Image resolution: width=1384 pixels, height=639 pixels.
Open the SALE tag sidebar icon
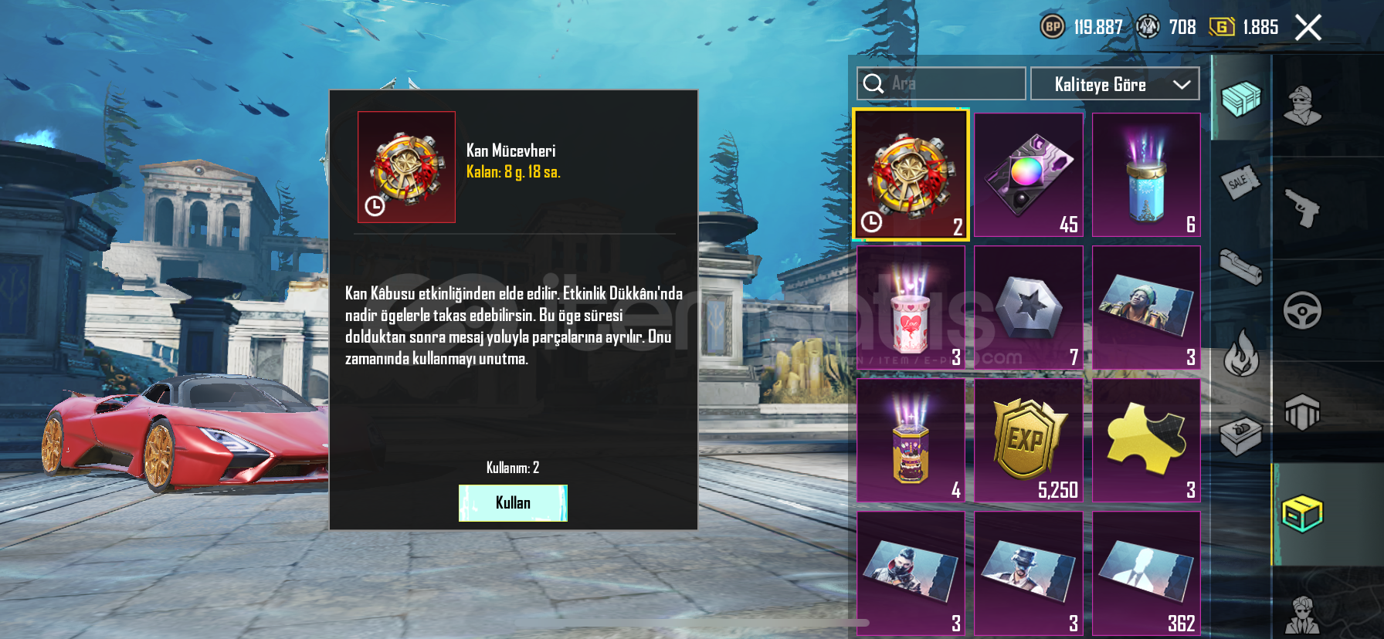pos(1240,184)
